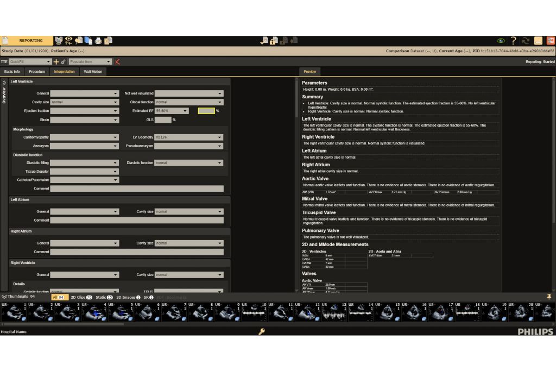
Task: Click the gears icon next to QuickFill
Action: 63,62
